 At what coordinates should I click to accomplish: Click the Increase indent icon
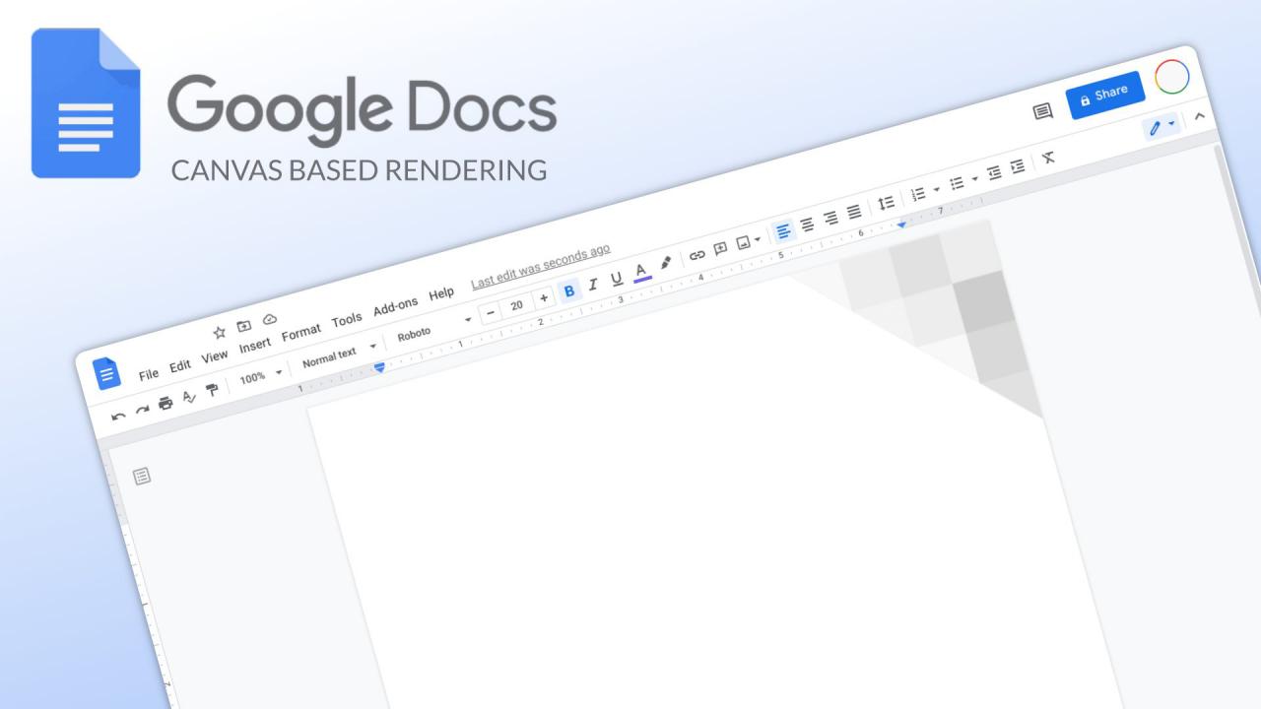[1017, 166]
